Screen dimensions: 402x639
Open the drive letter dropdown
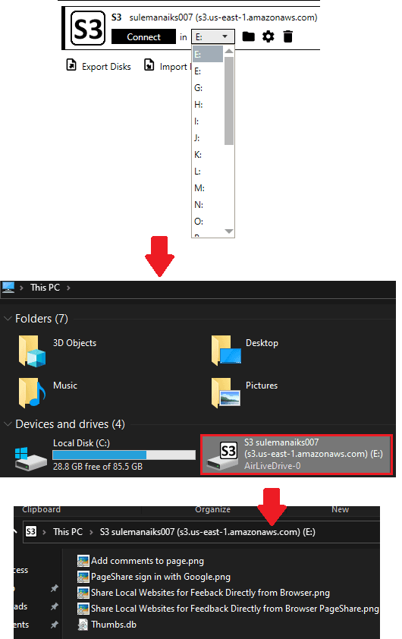tap(213, 36)
